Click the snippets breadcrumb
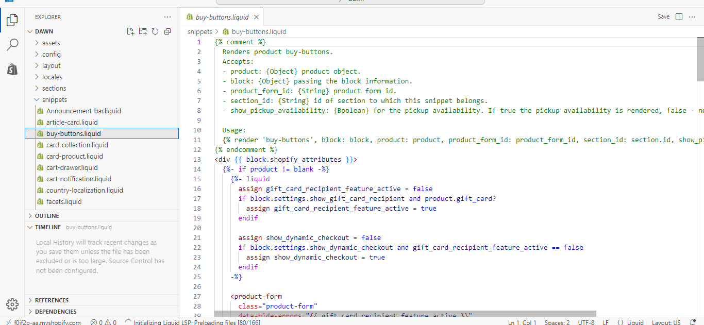This screenshot has width=704, height=325. (x=199, y=31)
